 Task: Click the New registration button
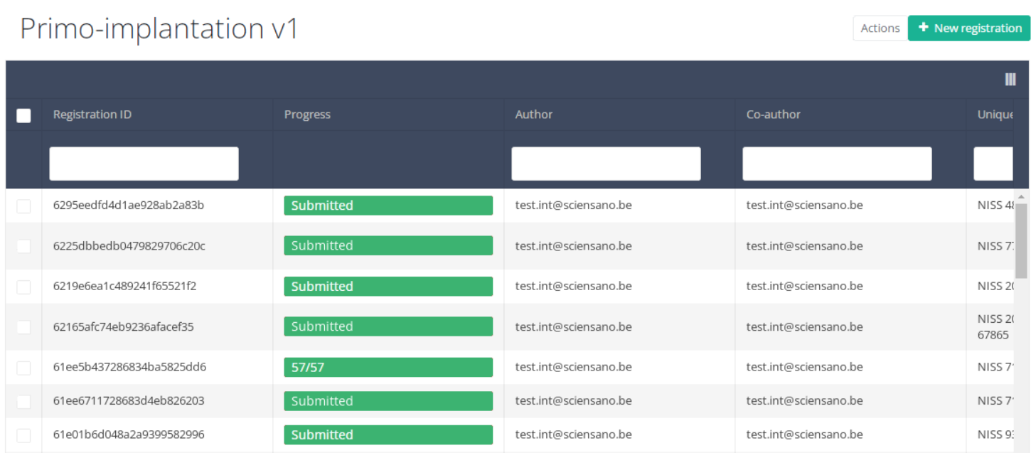(x=968, y=28)
